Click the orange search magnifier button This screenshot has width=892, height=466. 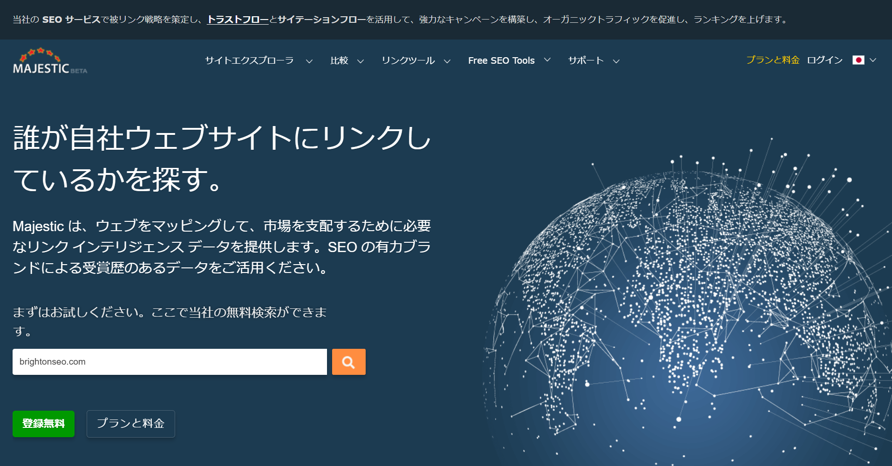click(348, 362)
